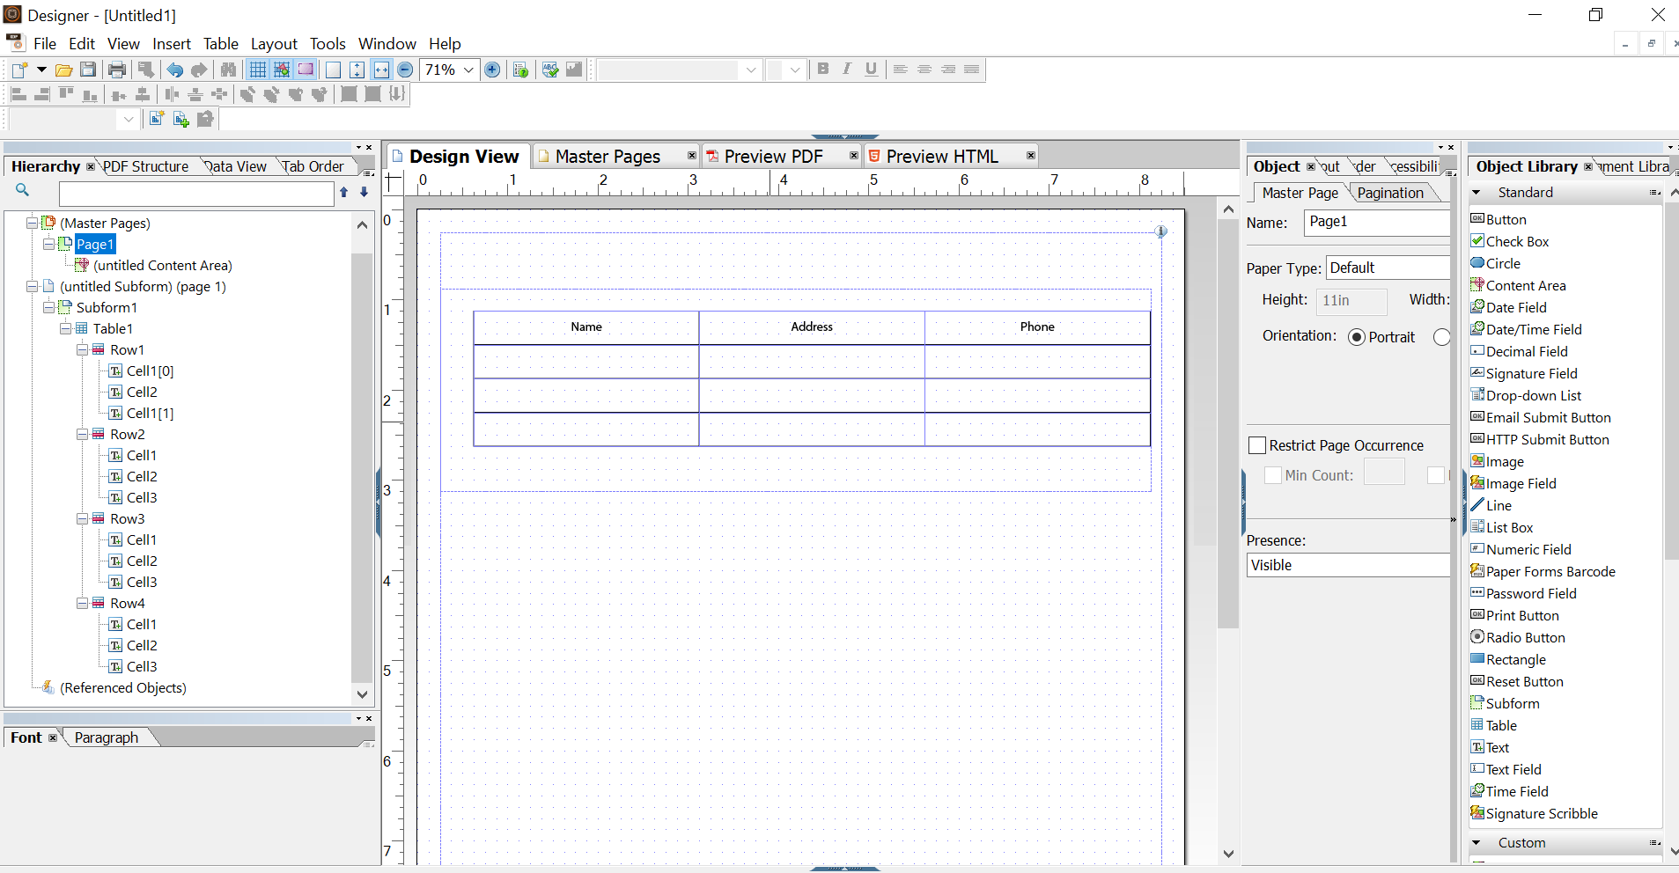The image size is (1679, 873).
Task: Toggle the snap to grid toolbar icon
Action: coord(282,70)
